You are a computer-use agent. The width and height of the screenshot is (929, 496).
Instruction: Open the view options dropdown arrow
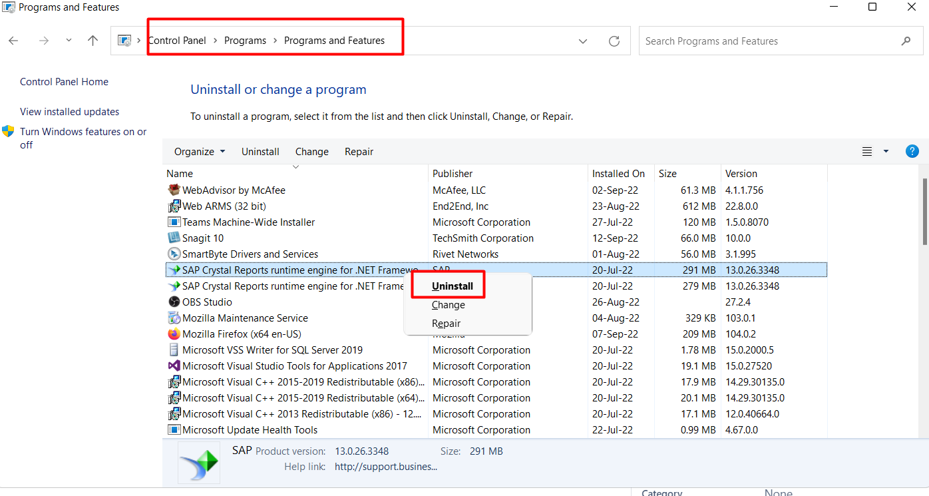click(886, 152)
